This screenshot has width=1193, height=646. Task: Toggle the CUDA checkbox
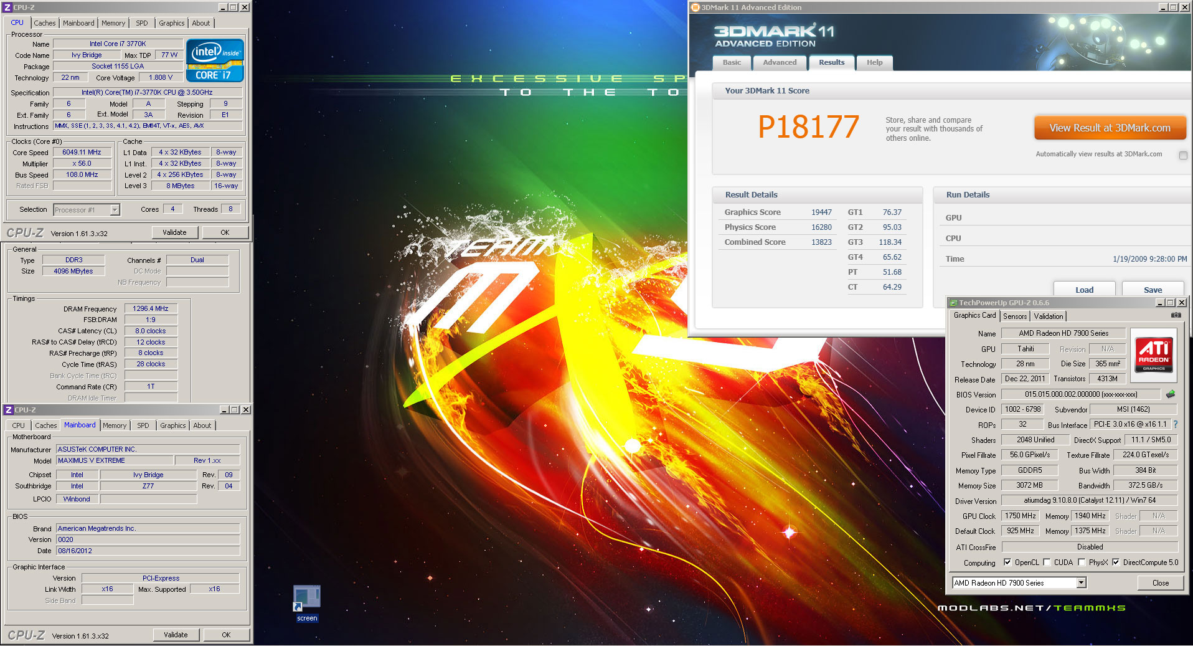(x=1047, y=562)
